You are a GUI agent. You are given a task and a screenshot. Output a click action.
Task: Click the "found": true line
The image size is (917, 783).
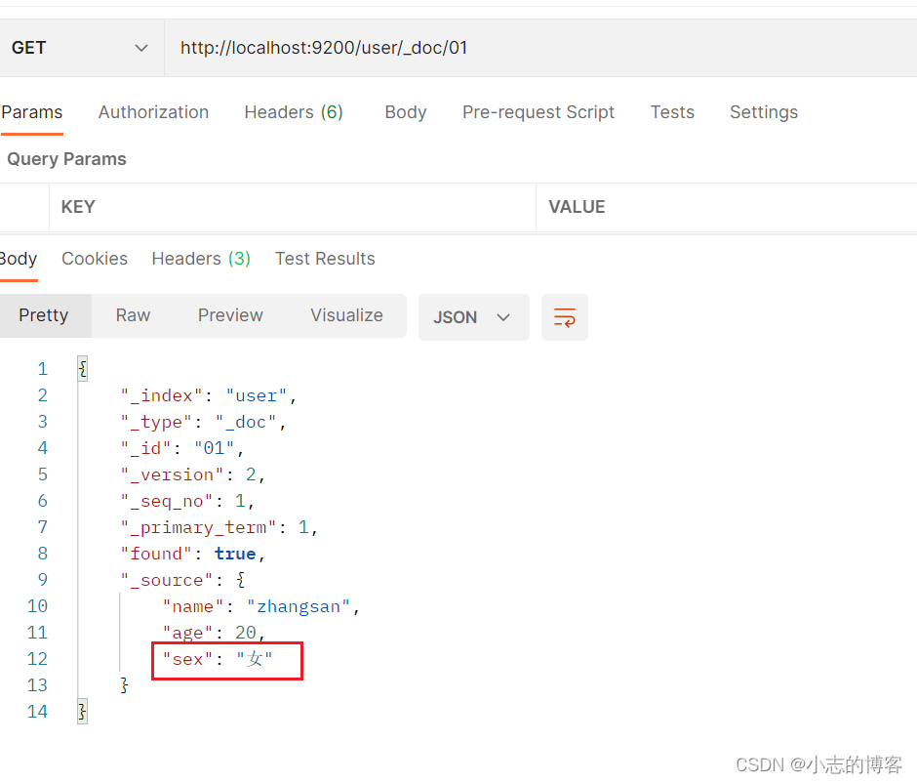(193, 554)
